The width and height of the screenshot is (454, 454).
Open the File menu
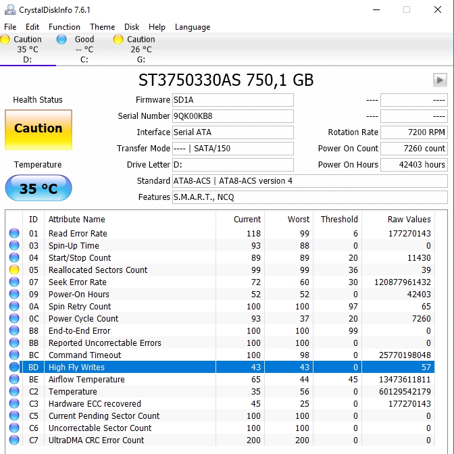10,27
